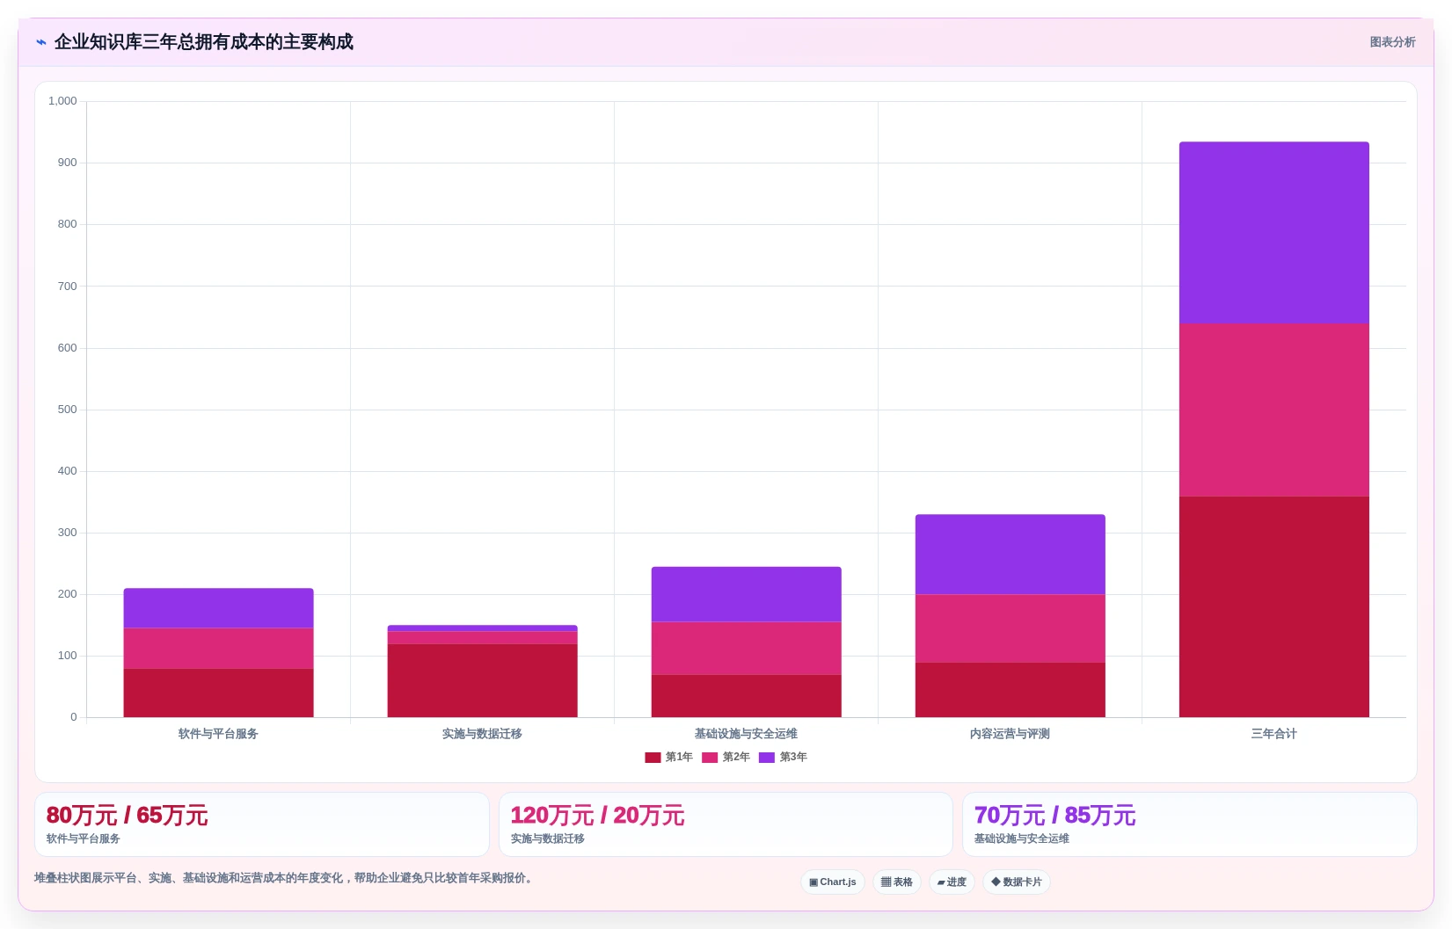Click the chart title 企业知识库三年总拥有成本的主要构成

click(x=204, y=42)
